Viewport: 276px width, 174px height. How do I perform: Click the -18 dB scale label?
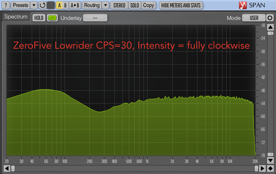tap(263, 25)
